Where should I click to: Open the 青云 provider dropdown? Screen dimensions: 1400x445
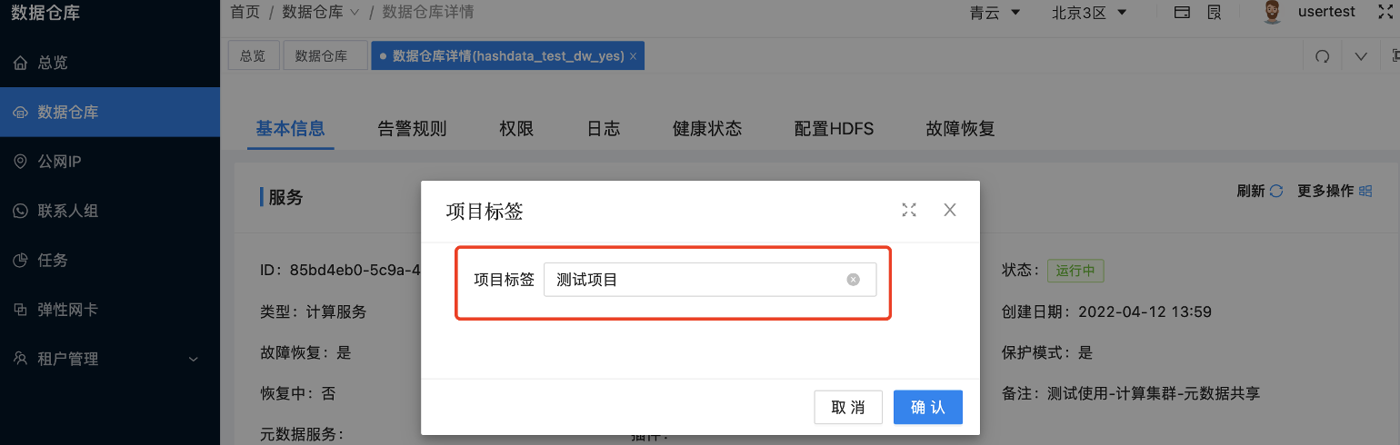click(x=995, y=13)
